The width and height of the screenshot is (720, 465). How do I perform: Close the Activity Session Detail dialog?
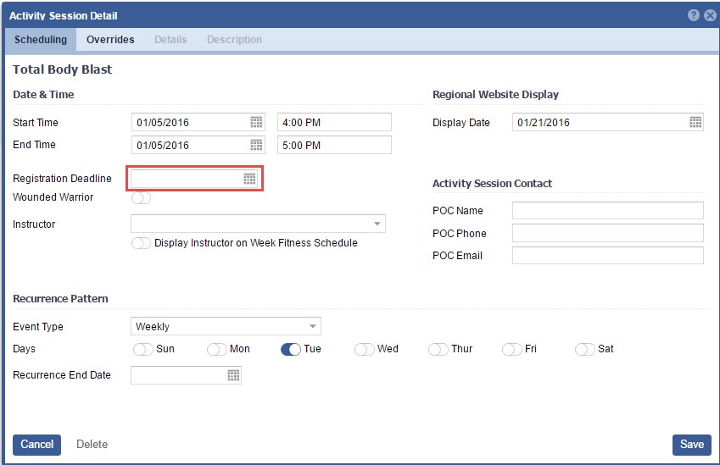[710, 15]
